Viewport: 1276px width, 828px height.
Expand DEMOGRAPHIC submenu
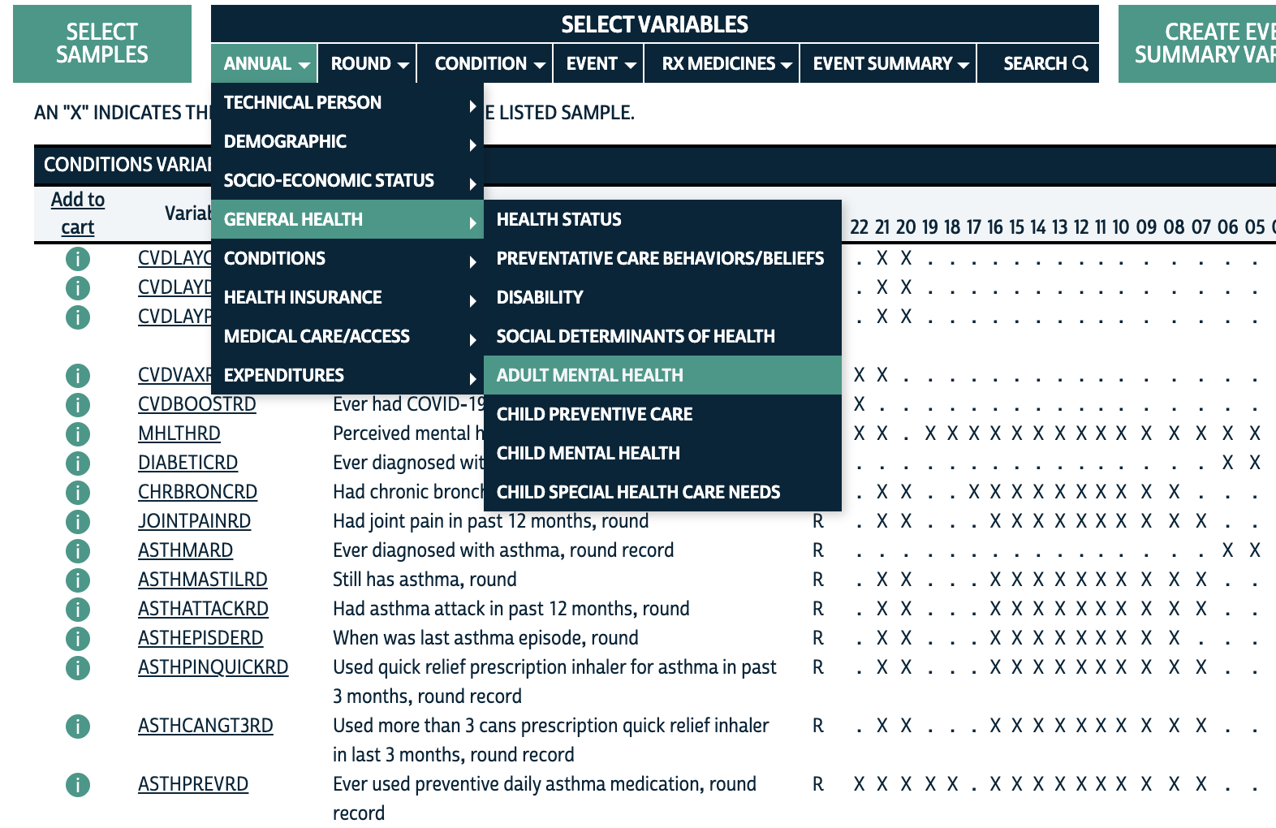347,141
